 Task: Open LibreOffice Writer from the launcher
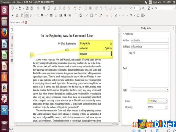(x=4, y=43)
